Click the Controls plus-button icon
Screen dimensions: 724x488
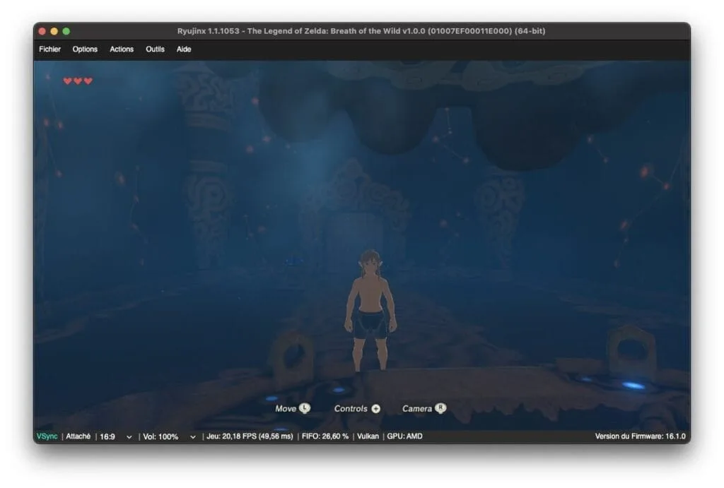(x=375, y=408)
